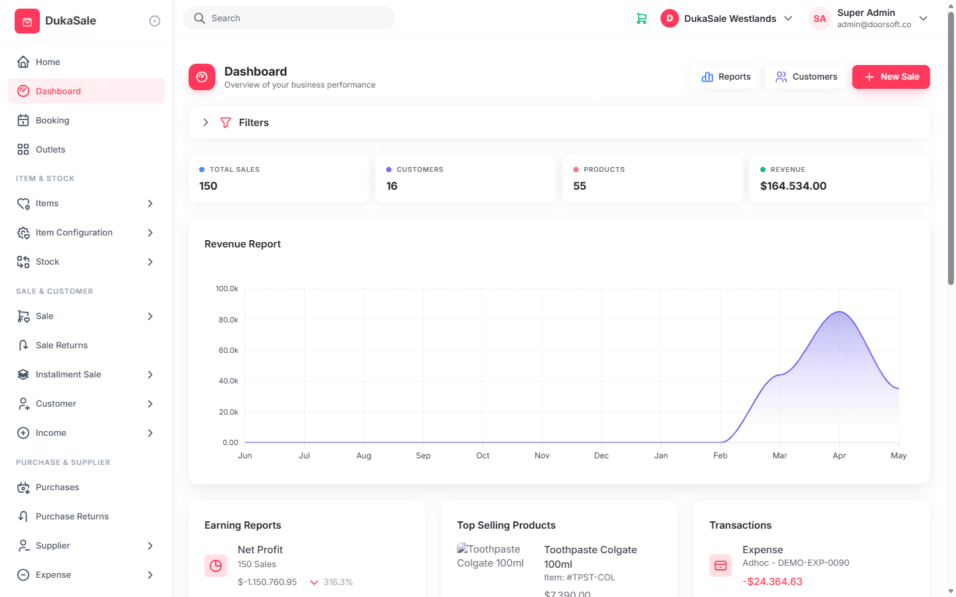Expand the Item Configuration chevron
Image resolution: width=956 pixels, height=597 pixels.
pos(150,233)
